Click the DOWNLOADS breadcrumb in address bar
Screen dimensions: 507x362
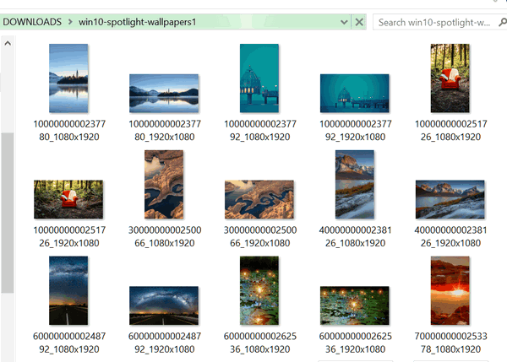coord(32,22)
